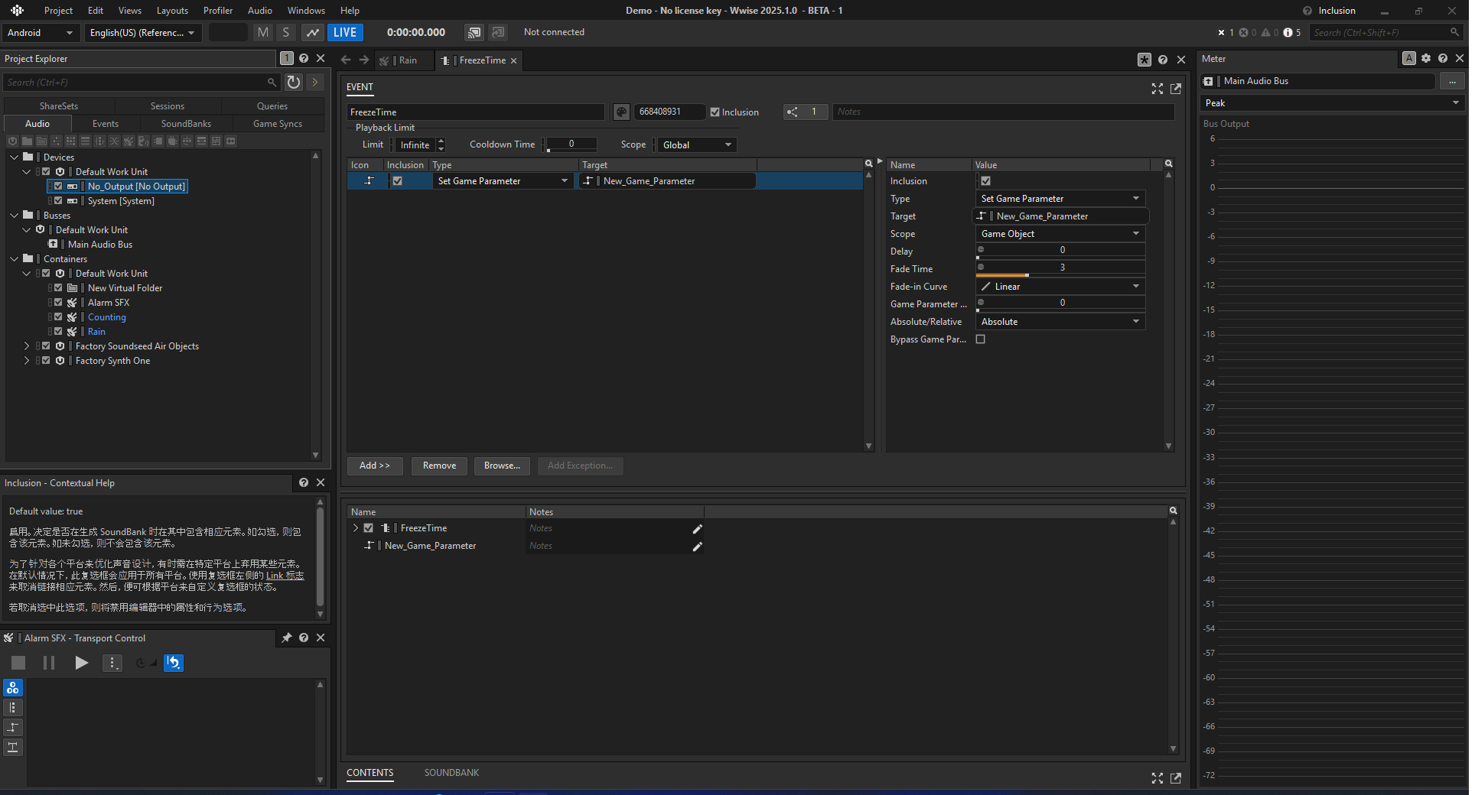The height and width of the screenshot is (795, 1475).
Task: Click the reset-all icon in Transport Control
Action: tap(174, 663)
